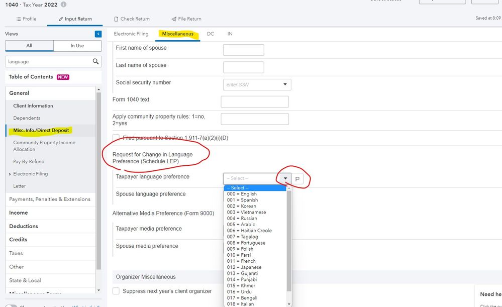The width and height of the screenshot is (502, 307).
Task: Click the search magnifier icon in Views
Action: tap(95, 62)
